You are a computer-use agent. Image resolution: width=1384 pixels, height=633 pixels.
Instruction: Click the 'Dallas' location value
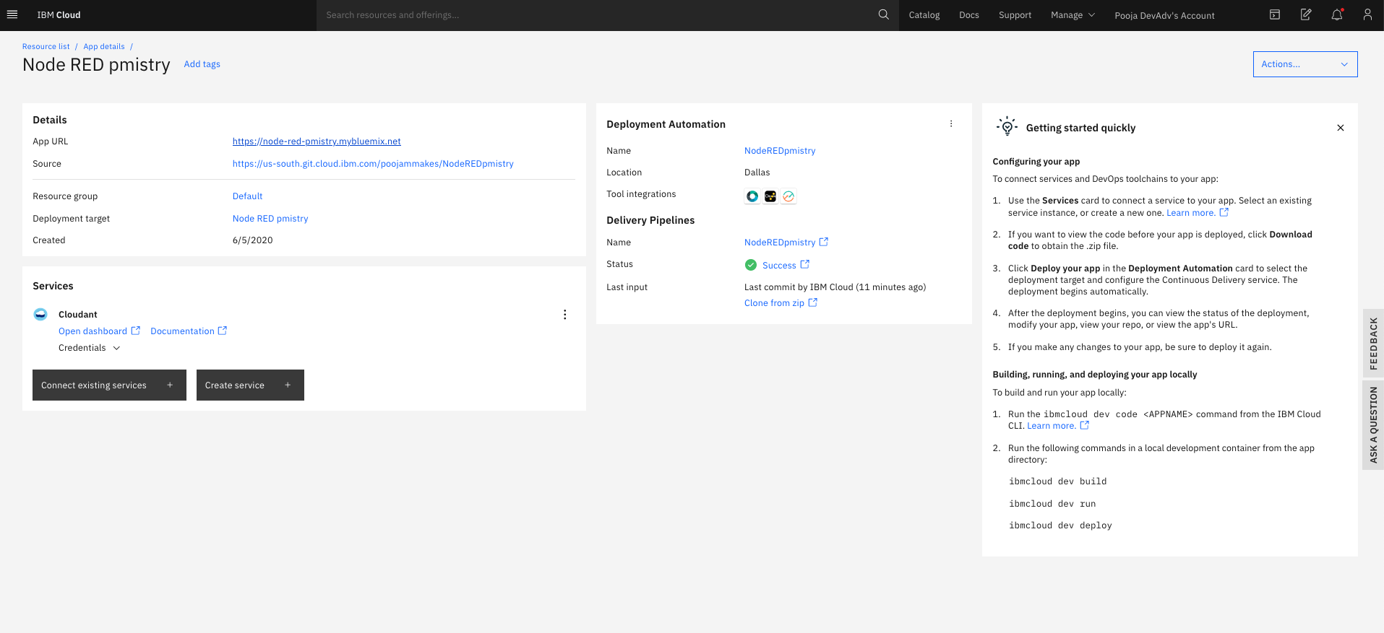[757, 173]
